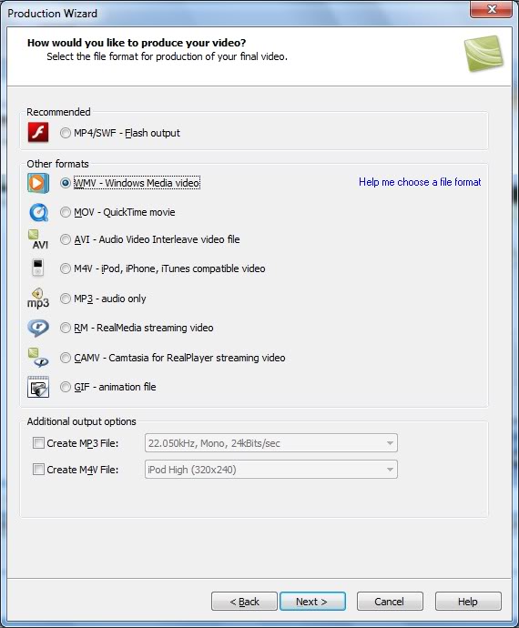Go to previous step with Back button
Viewport: 519px width, 628px height.
(244, 602)
